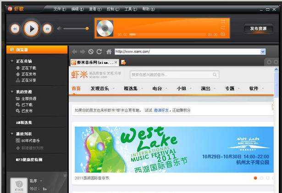This screenshot has height=193, width=282.
Task: Mute audio via the speaker icon
Action: [59, 28]
